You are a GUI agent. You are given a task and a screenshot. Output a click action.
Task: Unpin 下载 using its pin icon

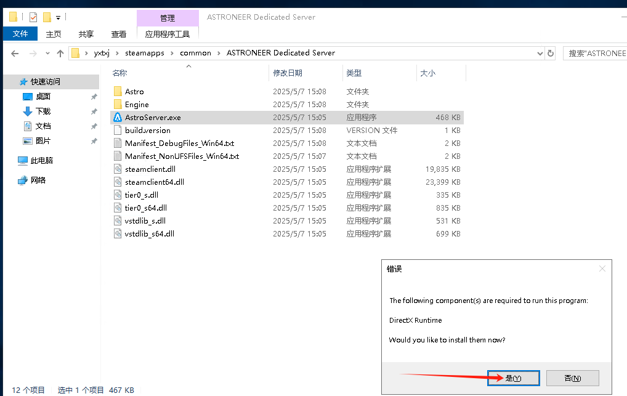coord(94,111)
